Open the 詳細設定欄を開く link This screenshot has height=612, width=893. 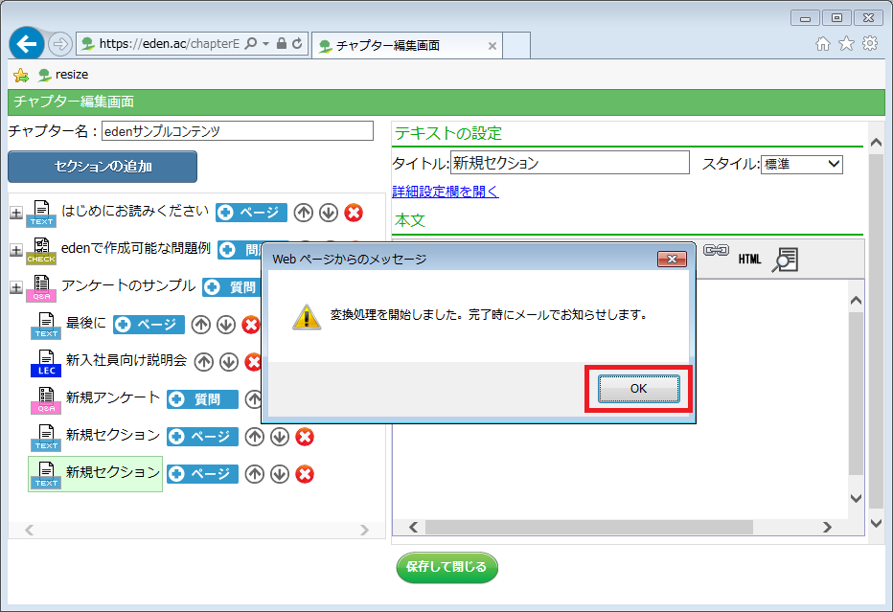[x=446, y=192]
